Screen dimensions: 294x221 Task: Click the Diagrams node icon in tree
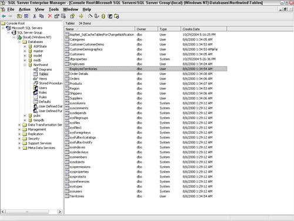tap(35, 70)
